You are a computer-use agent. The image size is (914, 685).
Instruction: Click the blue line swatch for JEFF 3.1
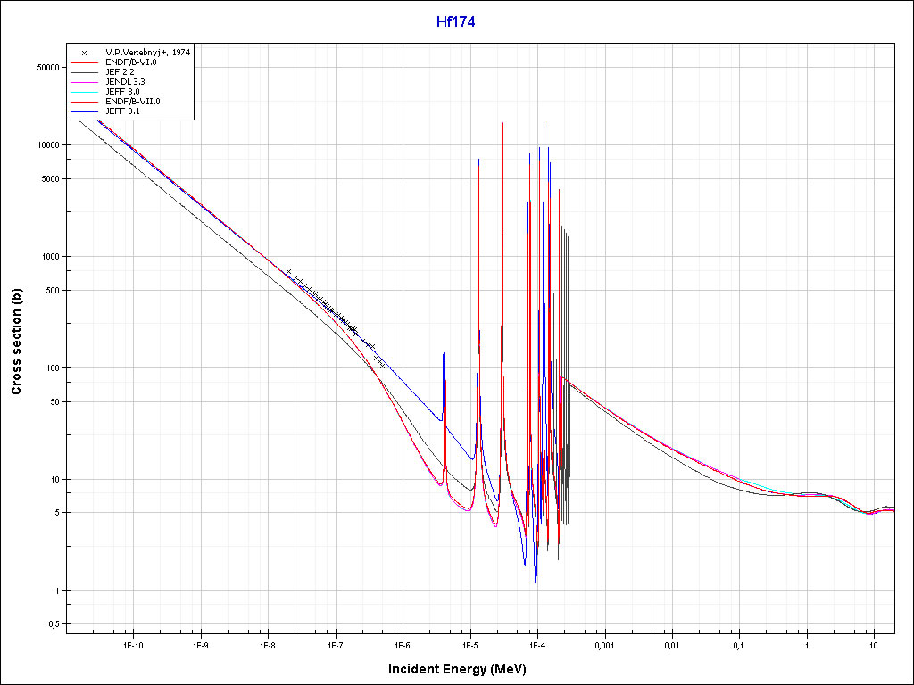pos(84,111)
